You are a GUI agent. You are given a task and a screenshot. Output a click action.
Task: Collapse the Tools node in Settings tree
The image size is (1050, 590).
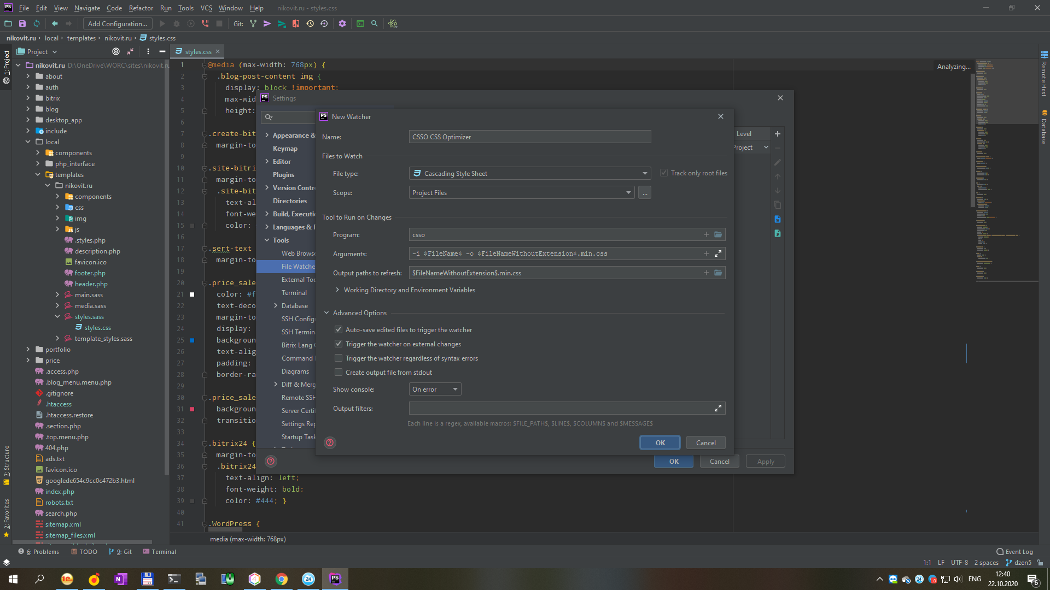(x=267, y=240)
